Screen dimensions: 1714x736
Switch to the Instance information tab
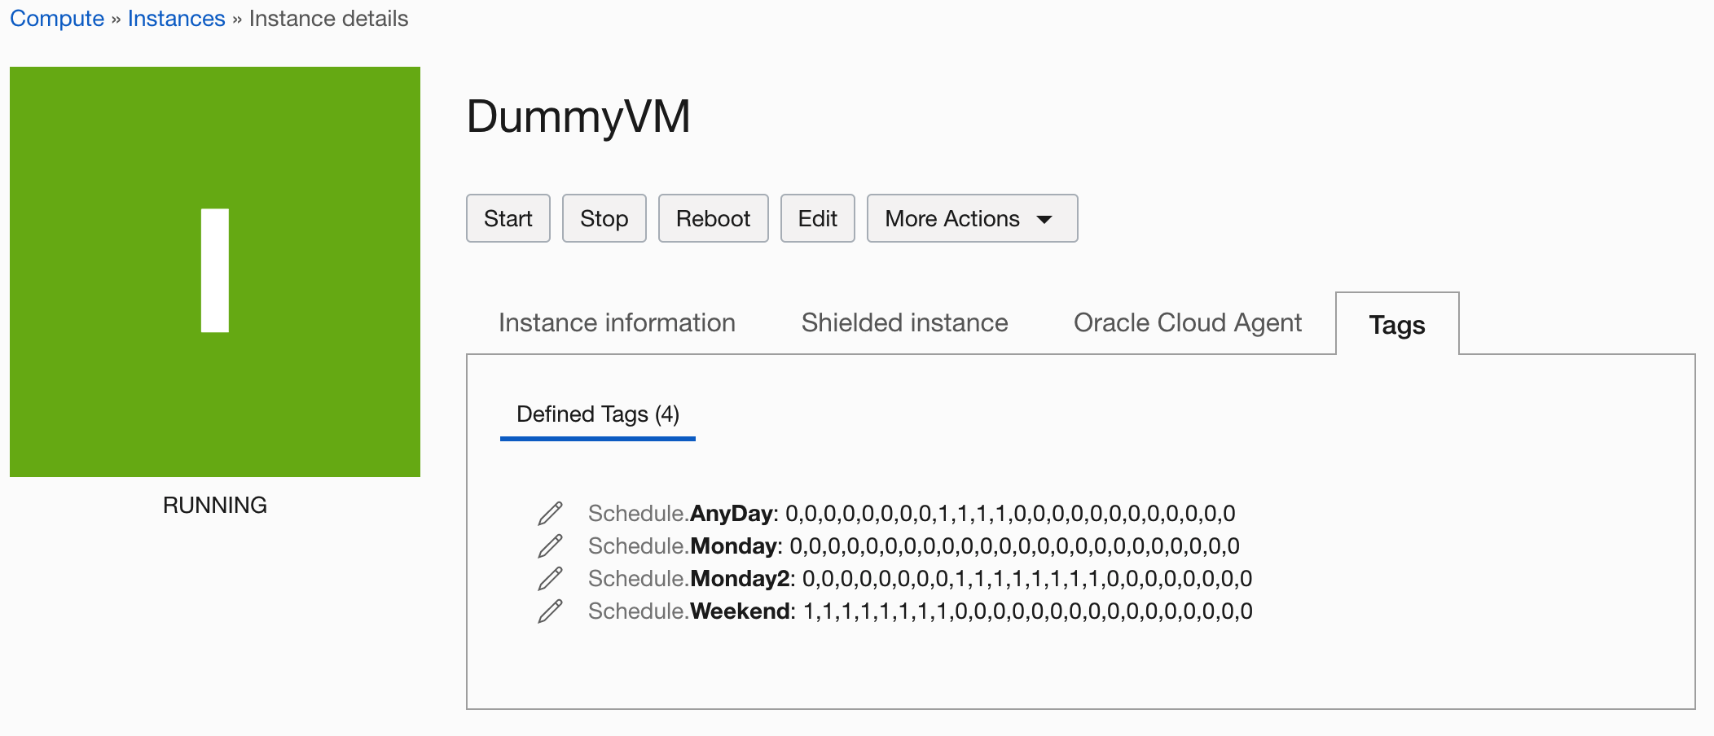[x=617, y=322]
